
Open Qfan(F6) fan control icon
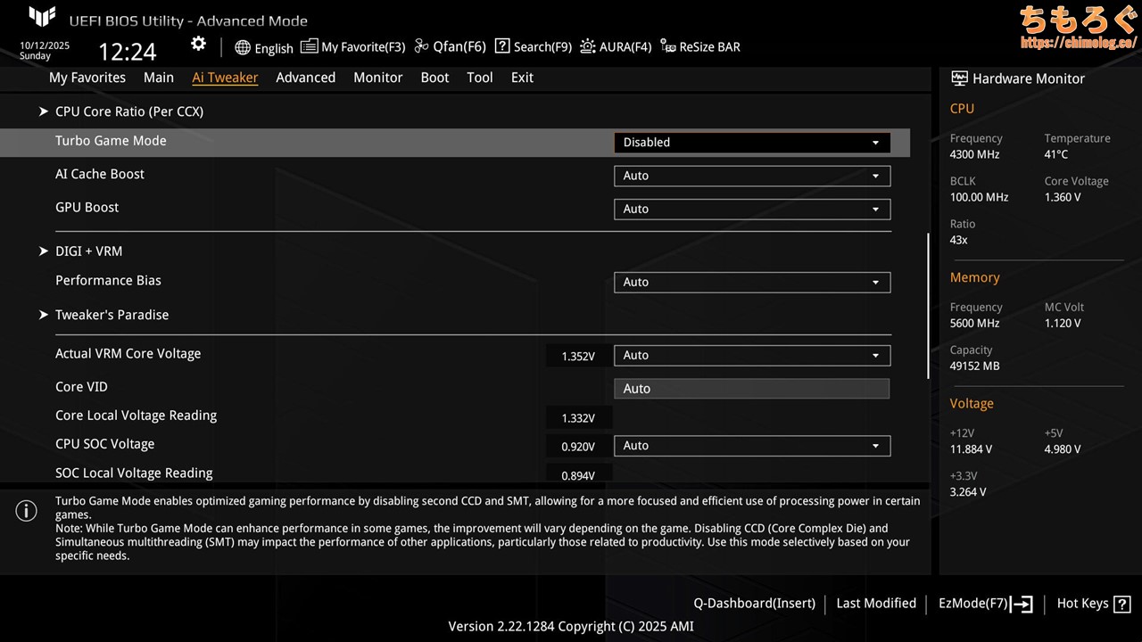tap(422, 46)
